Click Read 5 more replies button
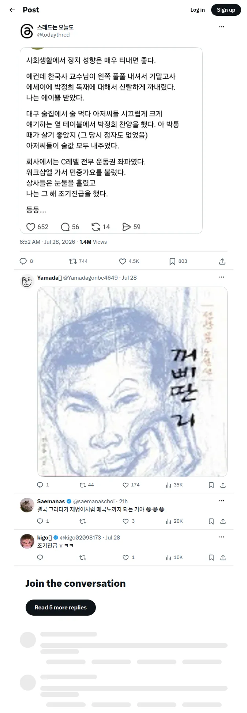The width and height of the screenshot is (247, 713). click(61, 608)
